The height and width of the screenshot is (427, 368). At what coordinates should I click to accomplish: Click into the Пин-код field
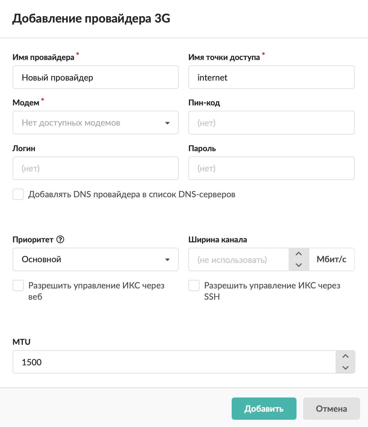271,123
